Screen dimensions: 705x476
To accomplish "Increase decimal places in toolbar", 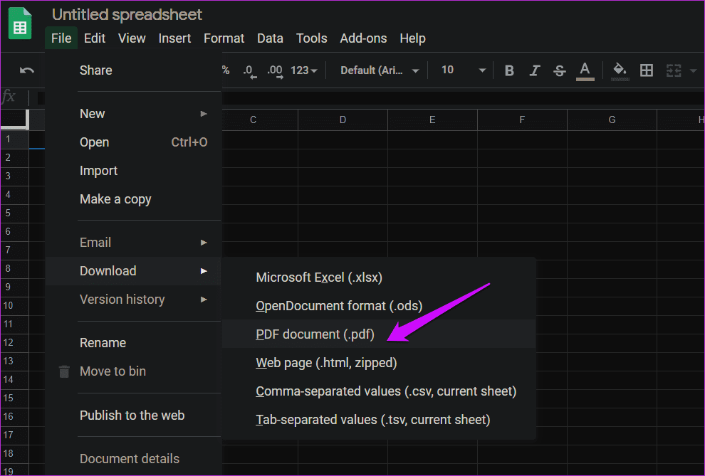I will [x=275, y=71].
